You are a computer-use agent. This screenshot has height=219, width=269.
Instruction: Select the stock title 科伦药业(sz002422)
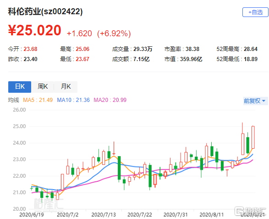[x=45, y=11]
